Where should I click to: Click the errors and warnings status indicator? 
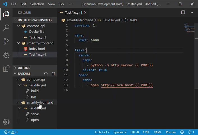[x=11, y=132]
